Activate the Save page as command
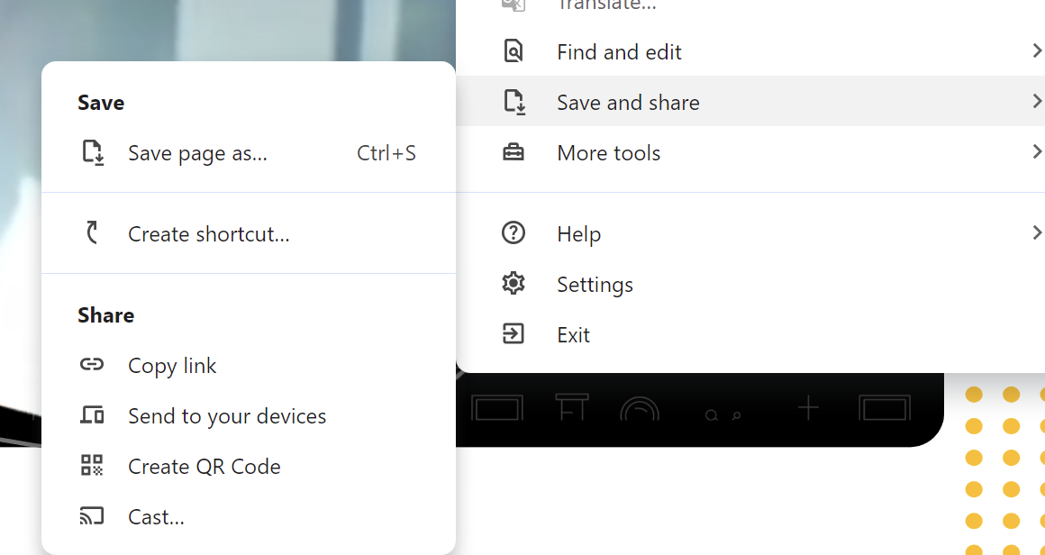This screenshot has width=1045, height=555. 197,153
